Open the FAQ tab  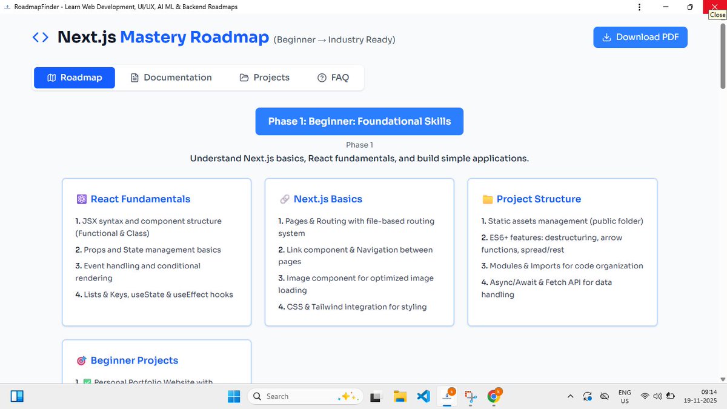pos(333,78)
